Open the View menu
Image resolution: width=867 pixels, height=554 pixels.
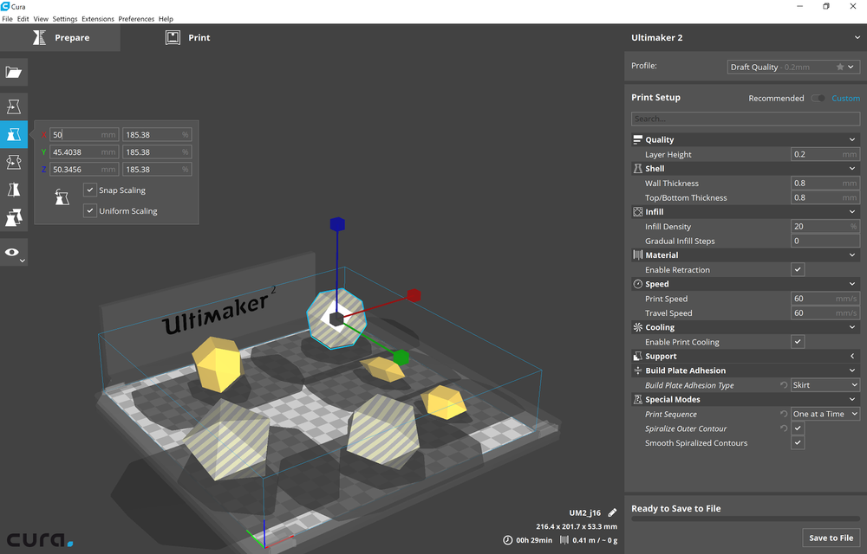(x=41, y=19)
